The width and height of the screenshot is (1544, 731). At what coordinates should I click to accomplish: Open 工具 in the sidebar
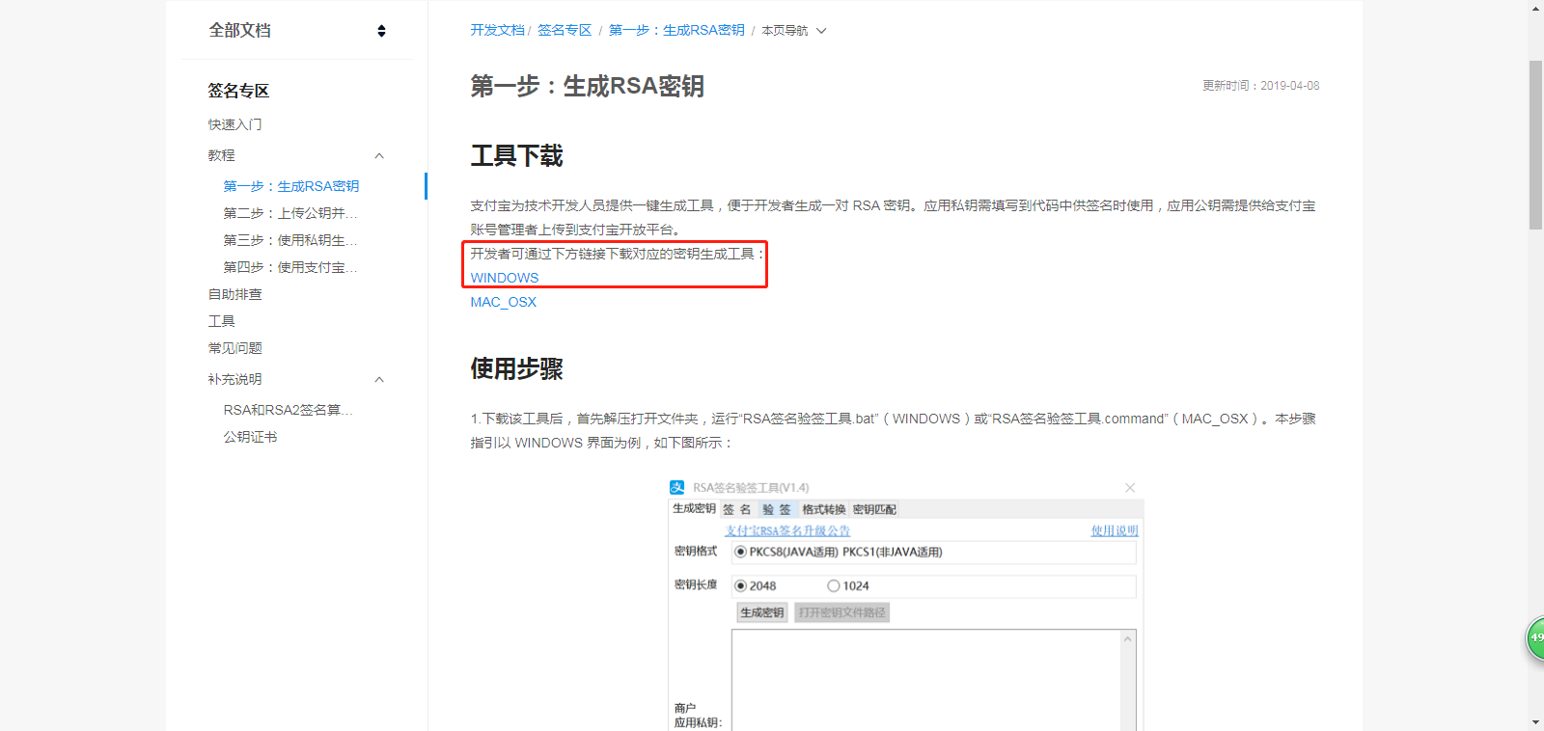click(222, 321)
